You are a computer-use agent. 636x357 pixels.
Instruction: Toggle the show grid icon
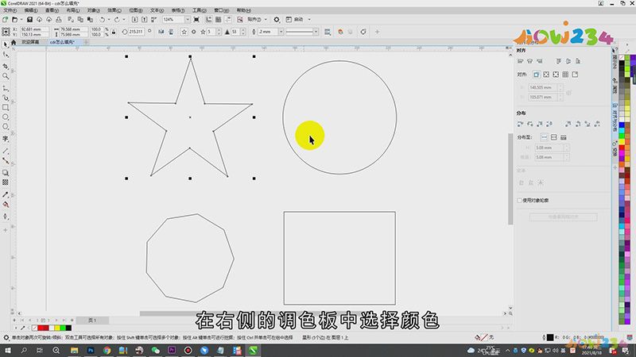(x=218, y=19)
